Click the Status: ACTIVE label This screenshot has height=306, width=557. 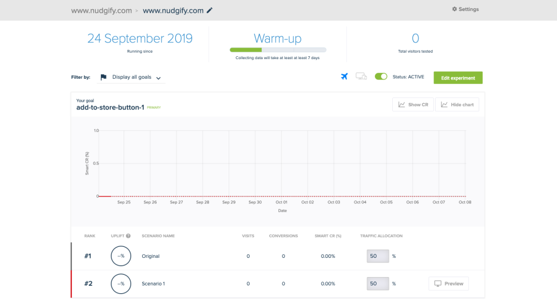click(408, 76)
